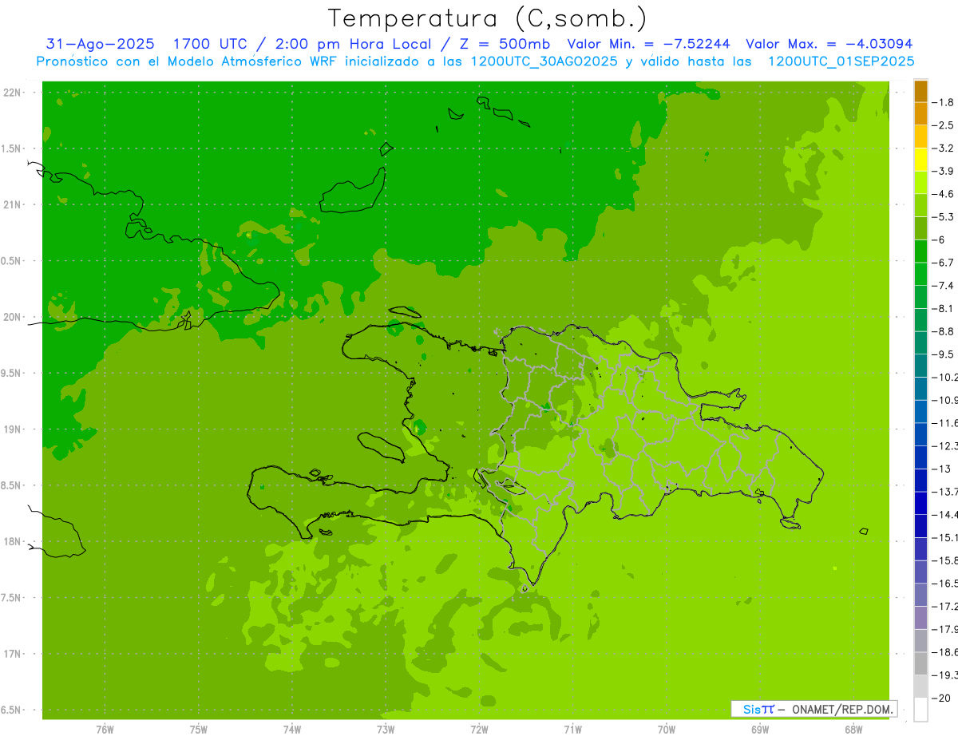The height and width of the screenshot is (740, 958).
Task: Click the '68W' longitude axis label
Action: coord(853,730)
